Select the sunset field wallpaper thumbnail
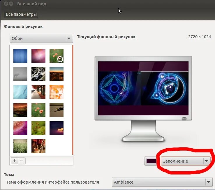Image resolution: width=215 pixels, height=190 pixels. pyautogui.click(x=57, y=74)
